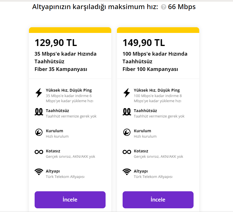Click lightning bolt icon in 129,90 TL card
The height and width of the screenshot is (212, 233).
tap(39, 93)
